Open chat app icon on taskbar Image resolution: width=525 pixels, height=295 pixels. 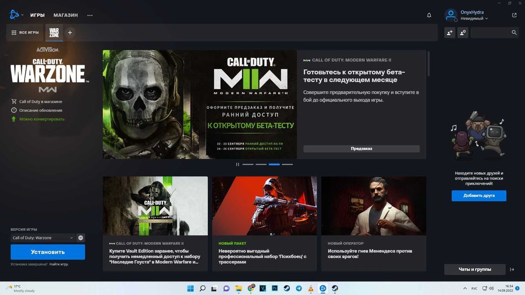226,288
